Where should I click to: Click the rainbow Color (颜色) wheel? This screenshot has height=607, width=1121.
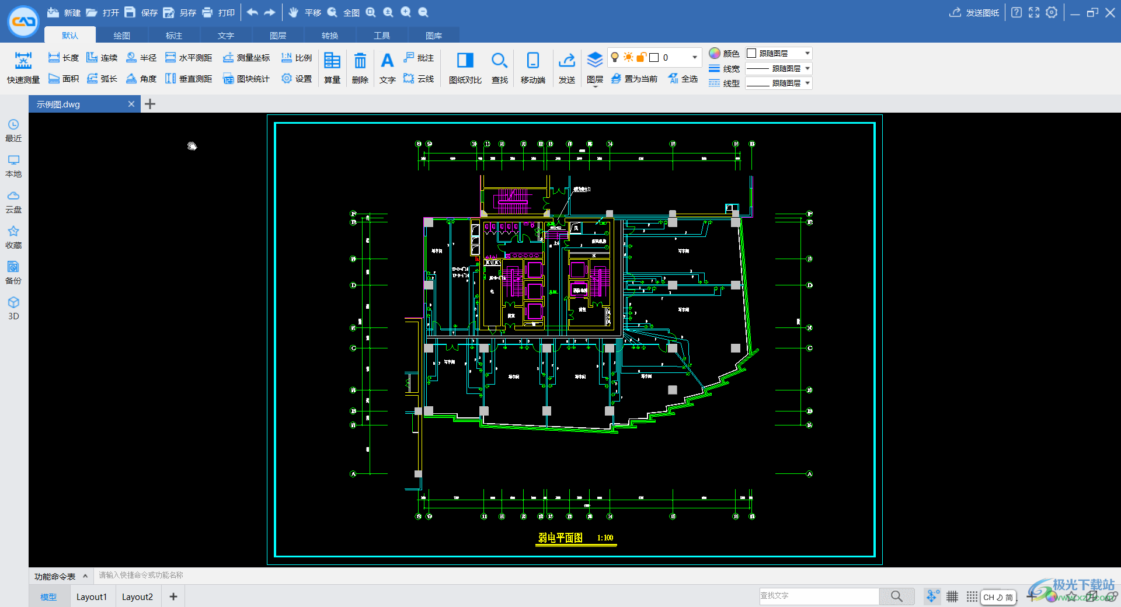[x=714, y=53]
